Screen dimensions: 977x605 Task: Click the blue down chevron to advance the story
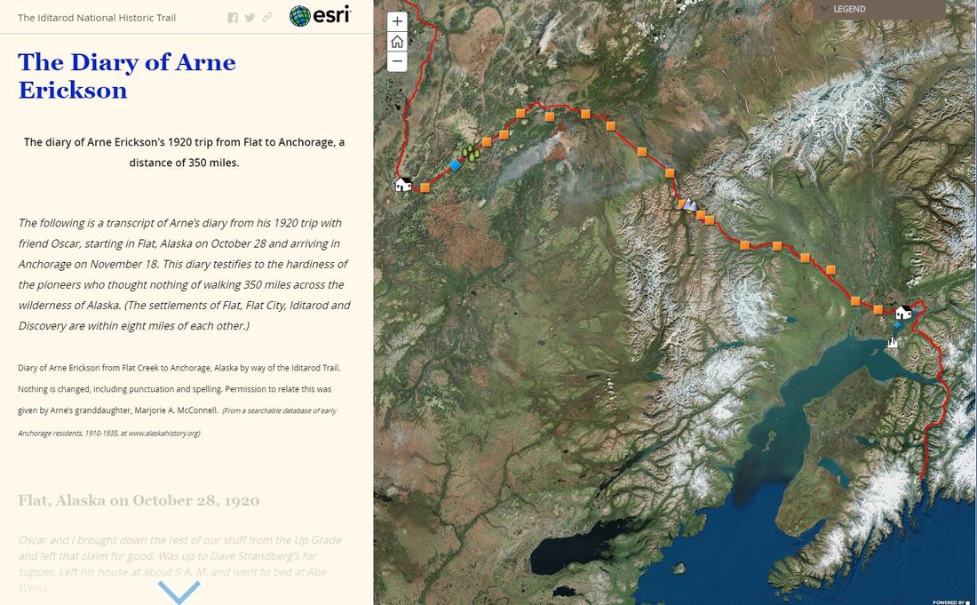[179, 592]
